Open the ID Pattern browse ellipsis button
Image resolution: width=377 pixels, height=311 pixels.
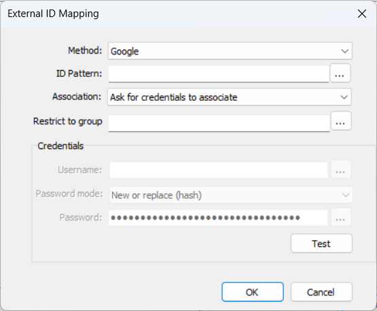340,73
